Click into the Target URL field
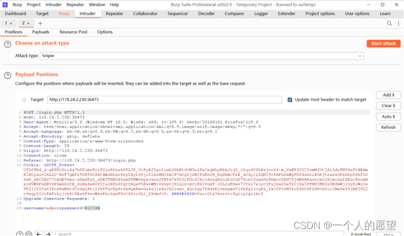Screen dimensions: 404x236 164,100
